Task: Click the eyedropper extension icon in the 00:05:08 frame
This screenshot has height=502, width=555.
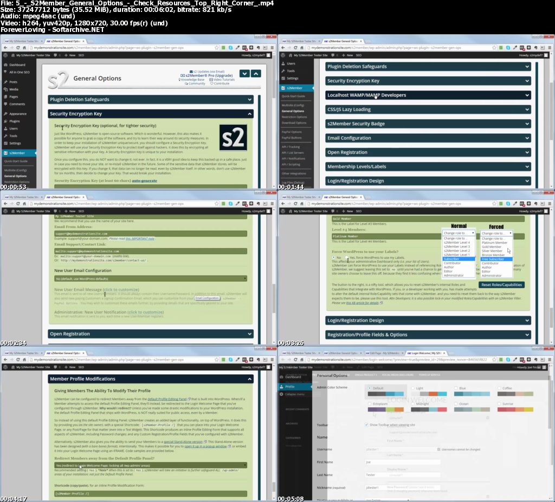Action: point(515,360)
